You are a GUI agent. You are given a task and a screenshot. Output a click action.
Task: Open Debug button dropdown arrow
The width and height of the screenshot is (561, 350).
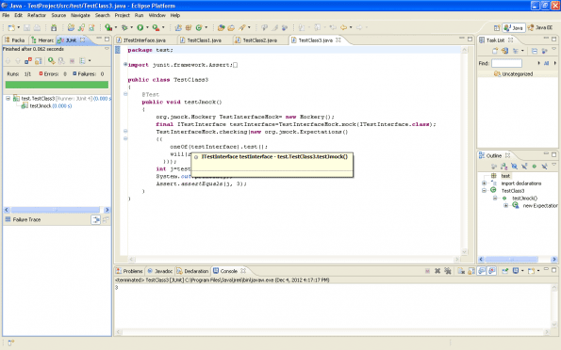pyautogui.click(x=131, y=27)
